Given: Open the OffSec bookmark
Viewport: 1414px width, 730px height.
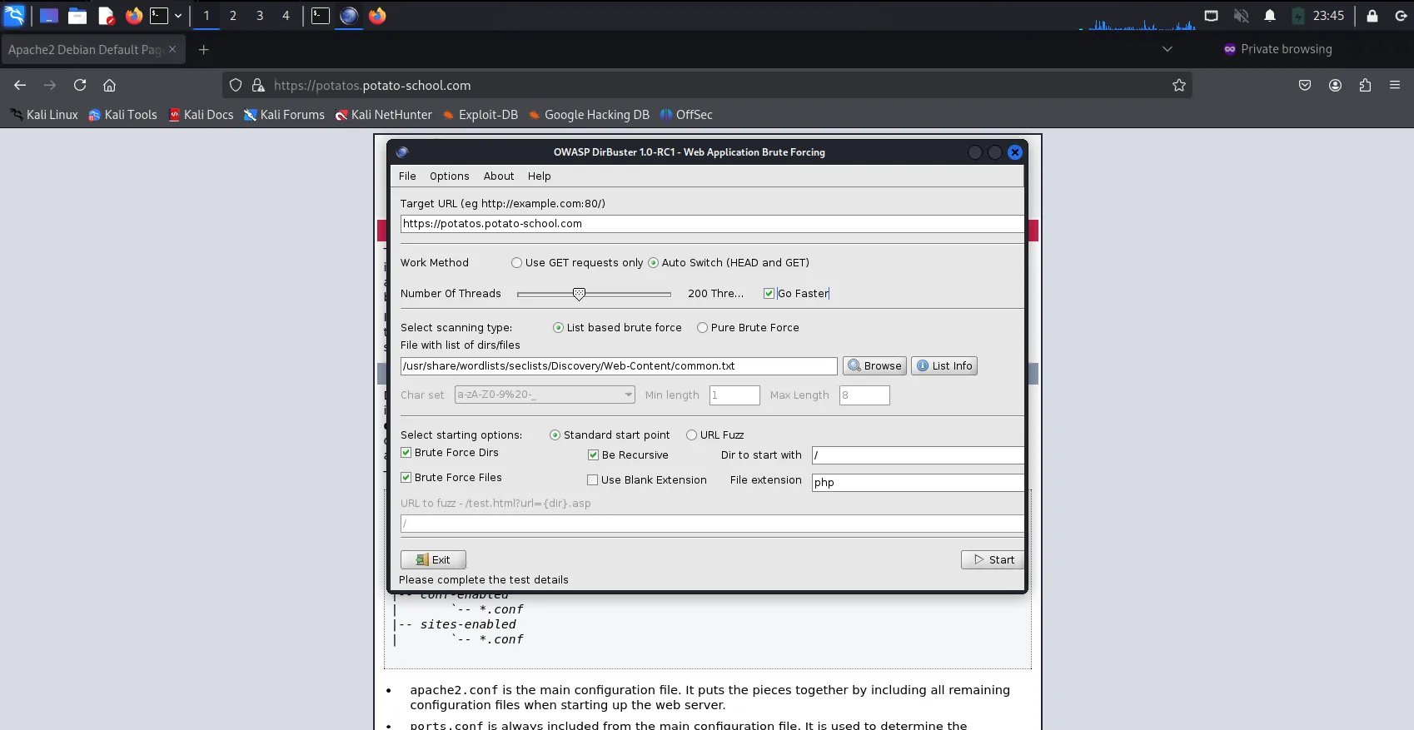Looking at the screenshot, I should tap(686, 115).
